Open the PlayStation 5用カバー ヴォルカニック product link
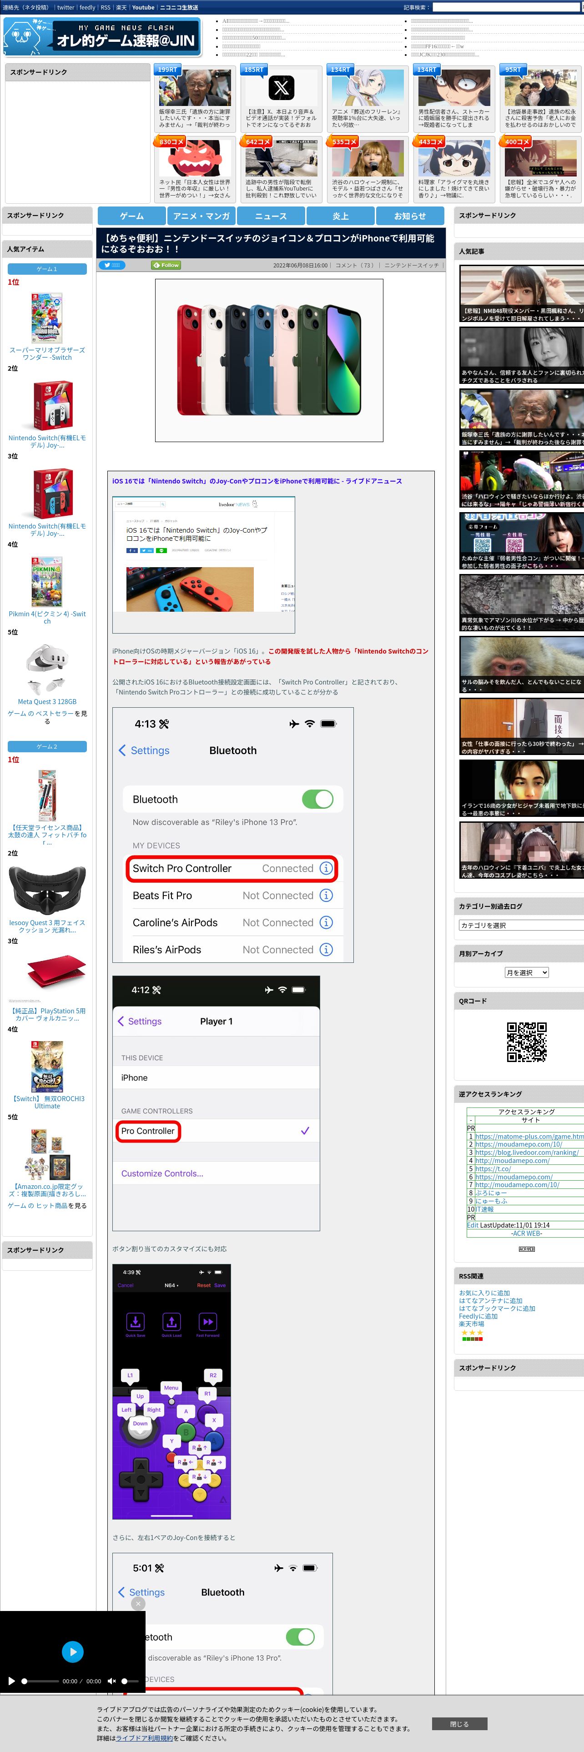The width and height of the screenshot is (584, 1752). click(x=47, y=1015)
